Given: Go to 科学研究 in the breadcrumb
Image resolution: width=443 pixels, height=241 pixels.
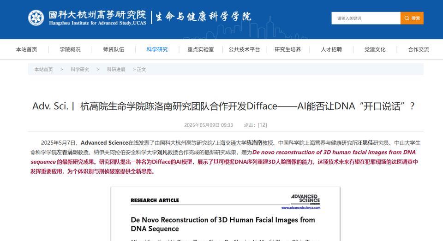Looking at the screenshot, I should [80, 70].
